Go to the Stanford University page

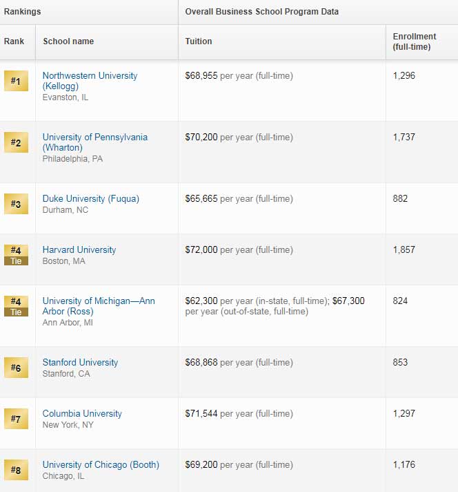[80, 363]
